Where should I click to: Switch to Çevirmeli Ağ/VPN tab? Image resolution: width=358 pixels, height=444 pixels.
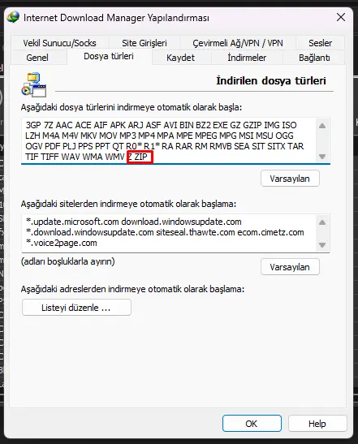pyautogui.click(x=238, y=43)
